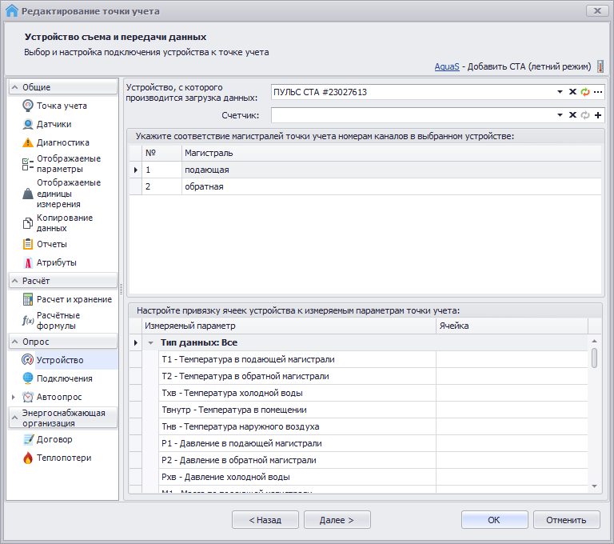Open the Договор document icon
Screen dimensions: 614x544
point(28,439)
